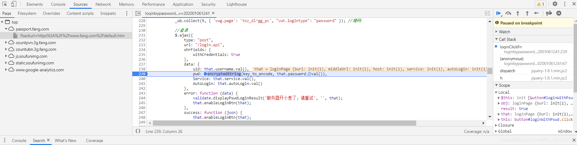Viewport: 577px width, 145px height.
Task: Close the DevTools panel
Action: pyautogui.click(x=574, y=4)
